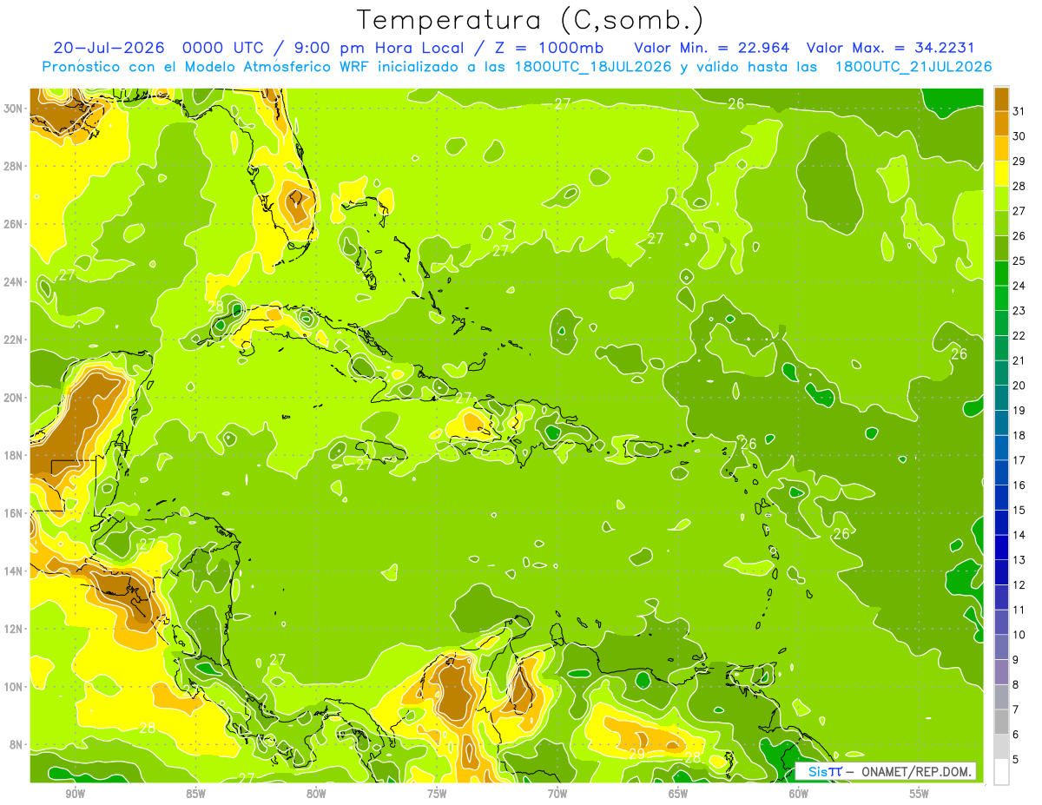
Task: Click the "22N" latitude axis label
Action: (14, 340)
